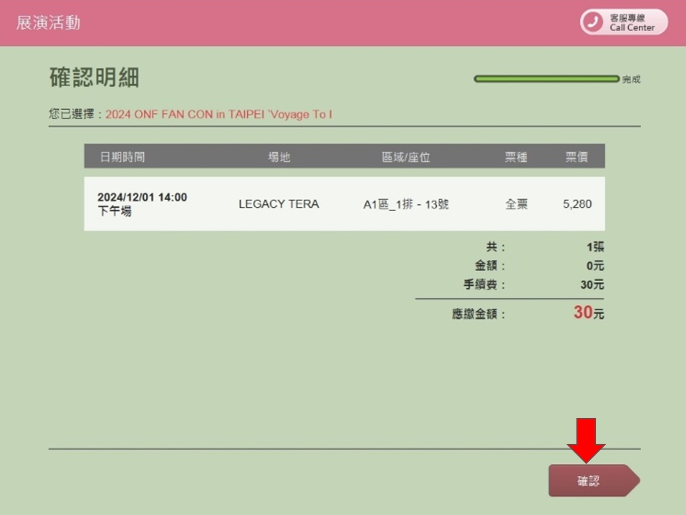This screenshot has height=515, width=686.
Task: Click the red ONF FAN CON event title
Action: [219, 114]
